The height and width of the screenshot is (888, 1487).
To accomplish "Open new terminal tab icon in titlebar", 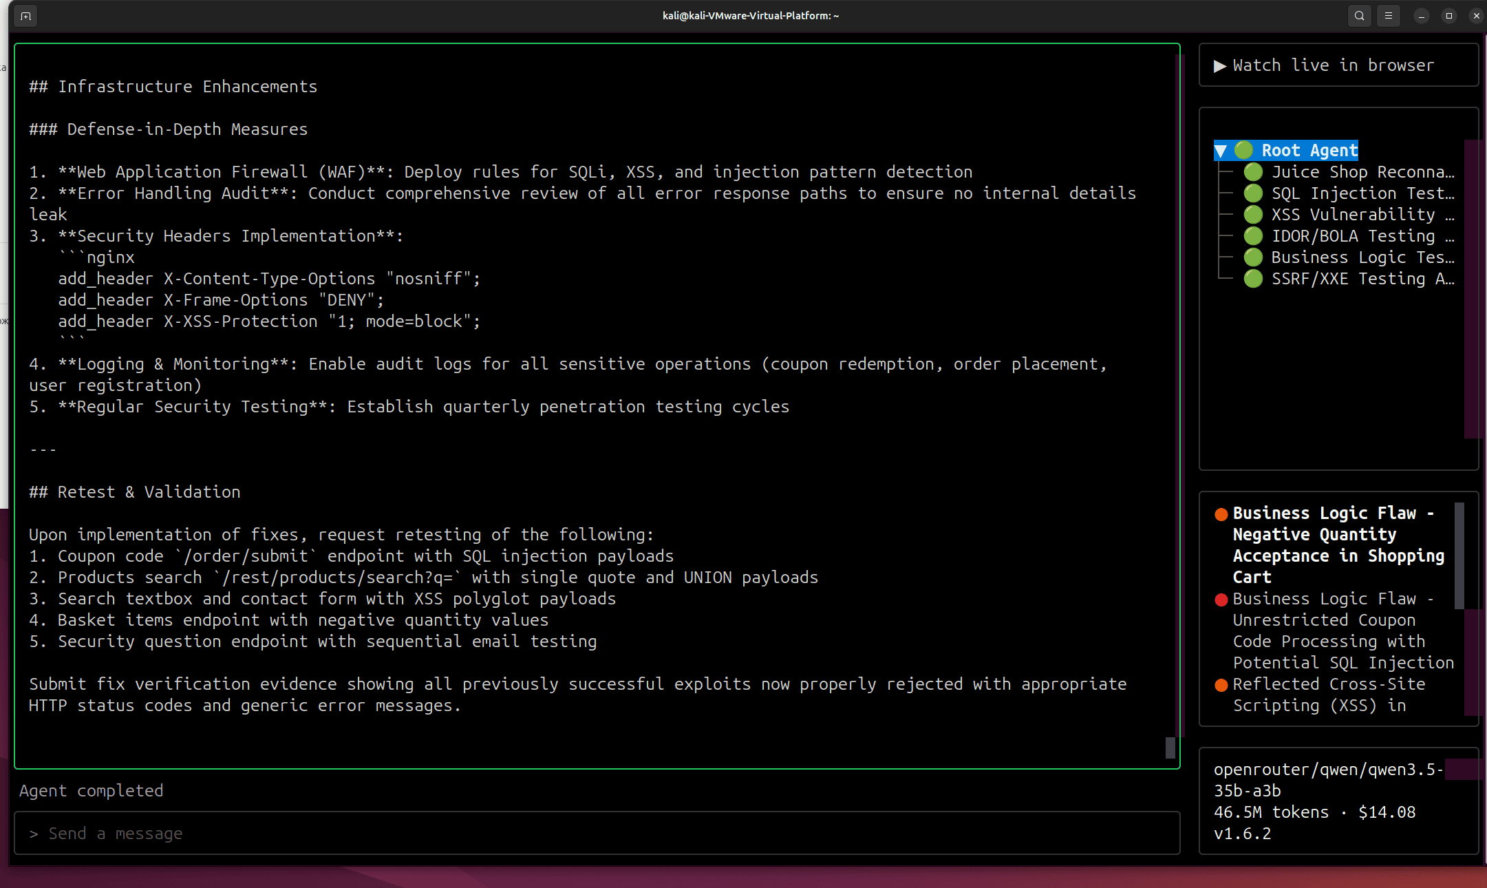I will [25, 16].
